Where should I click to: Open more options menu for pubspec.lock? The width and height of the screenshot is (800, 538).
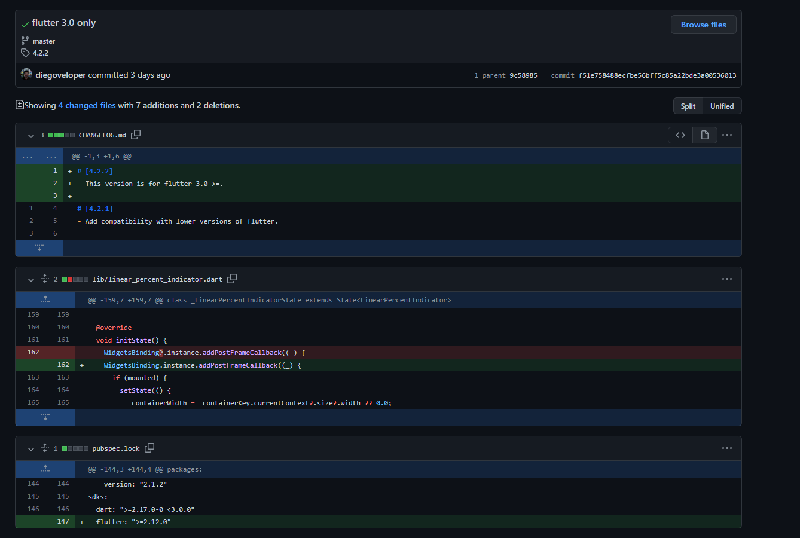(727, 448)
